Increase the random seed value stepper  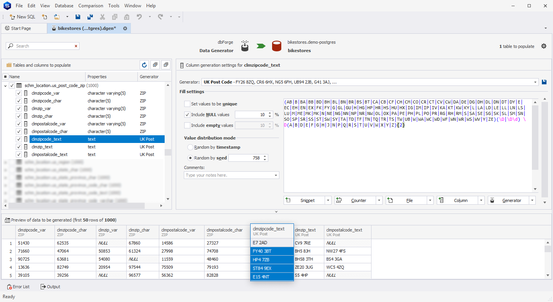(x=265, y=156)
